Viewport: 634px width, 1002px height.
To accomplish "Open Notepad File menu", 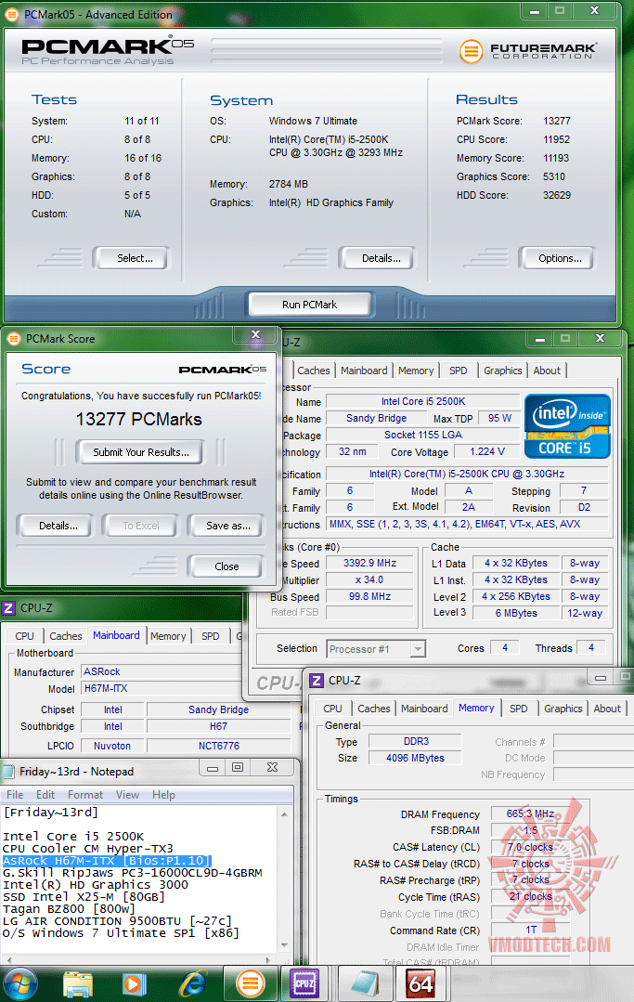I will pos(15,794).
